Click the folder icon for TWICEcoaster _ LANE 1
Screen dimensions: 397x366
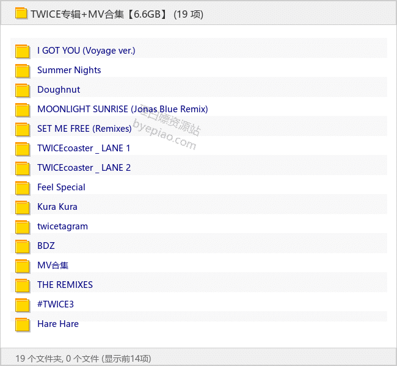tap(22, 148)
